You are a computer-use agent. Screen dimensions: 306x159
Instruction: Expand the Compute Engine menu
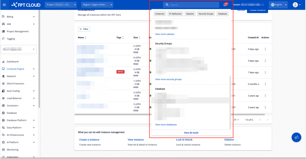tap(19, 69)
